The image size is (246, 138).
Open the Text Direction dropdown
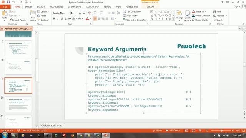(132, 11)
